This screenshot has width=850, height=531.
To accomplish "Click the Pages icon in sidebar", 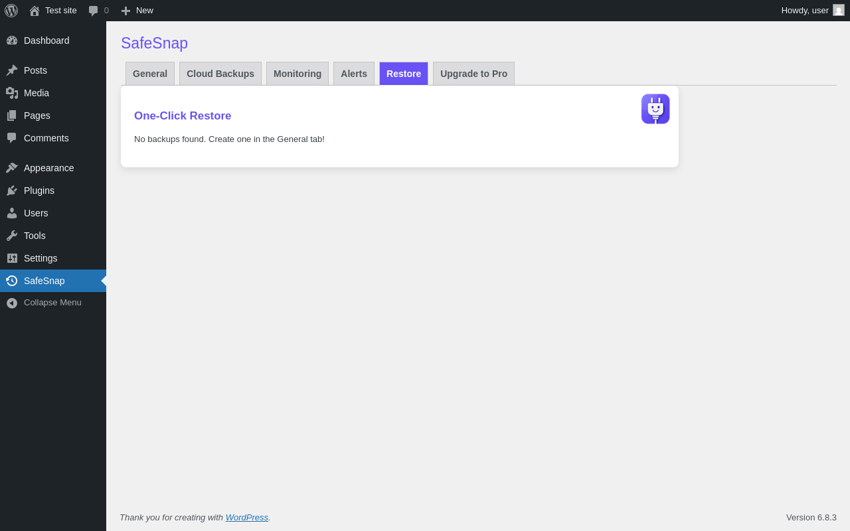I will [12, 115].
